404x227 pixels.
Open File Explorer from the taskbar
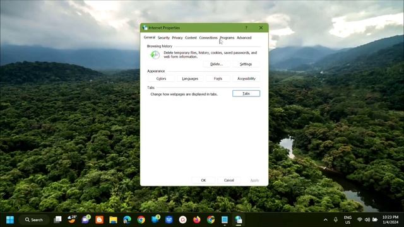click(114, 220)
